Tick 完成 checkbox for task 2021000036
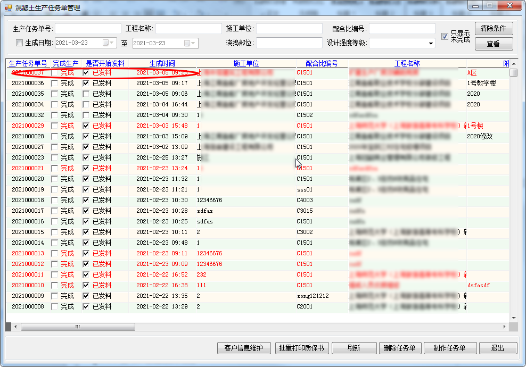 54,83
